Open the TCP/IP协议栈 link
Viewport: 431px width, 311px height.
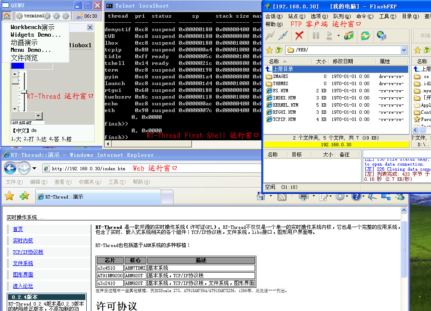[x=28, y=252]
